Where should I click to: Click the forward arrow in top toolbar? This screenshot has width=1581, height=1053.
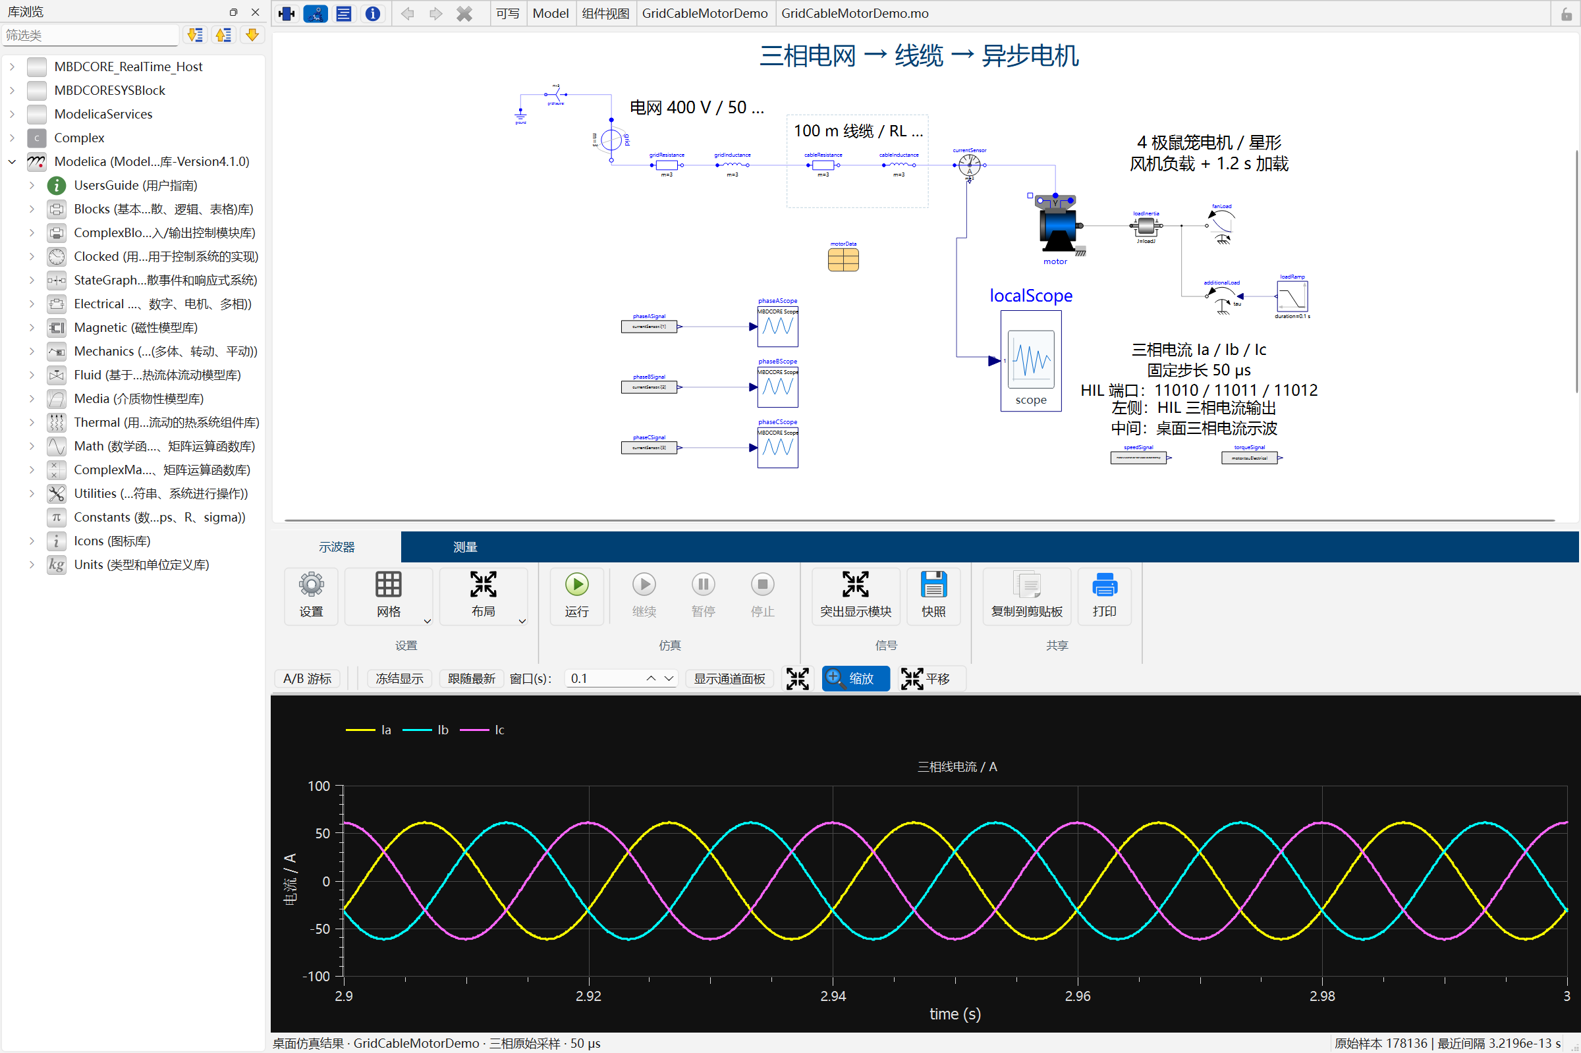(435, 13)
